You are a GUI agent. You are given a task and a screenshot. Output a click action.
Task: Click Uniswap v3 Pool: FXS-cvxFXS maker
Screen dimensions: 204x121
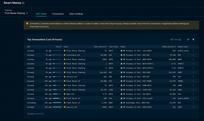tap(139, 98)
